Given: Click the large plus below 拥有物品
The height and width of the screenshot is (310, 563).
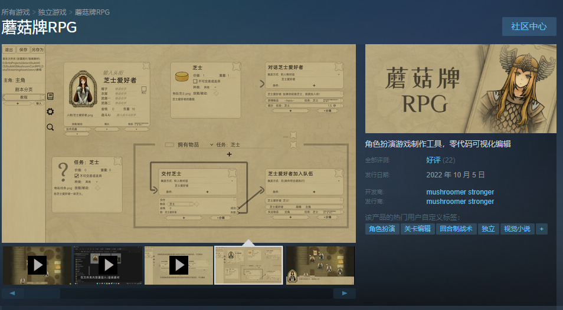Looking at the screenshot, I should [x=229, y=154].
